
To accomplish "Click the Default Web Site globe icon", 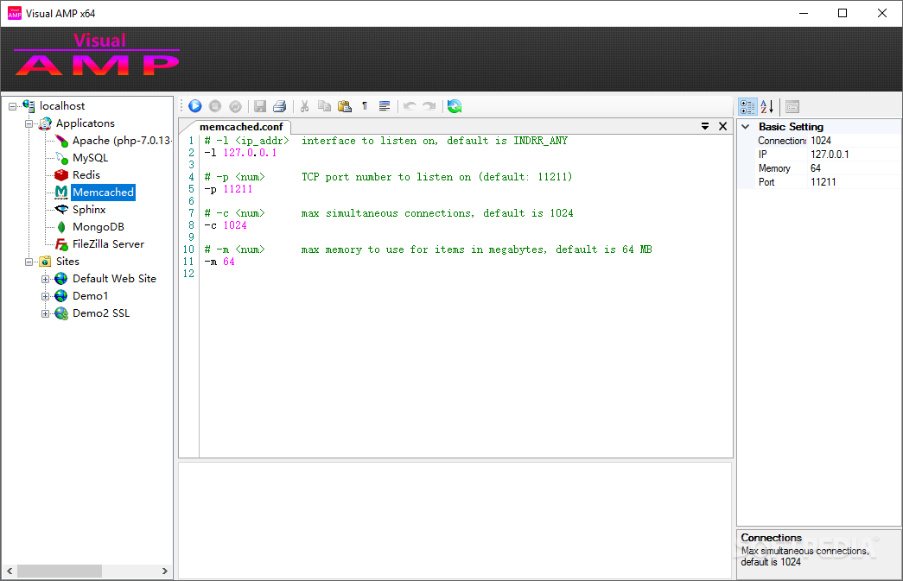I will [61, 279].
